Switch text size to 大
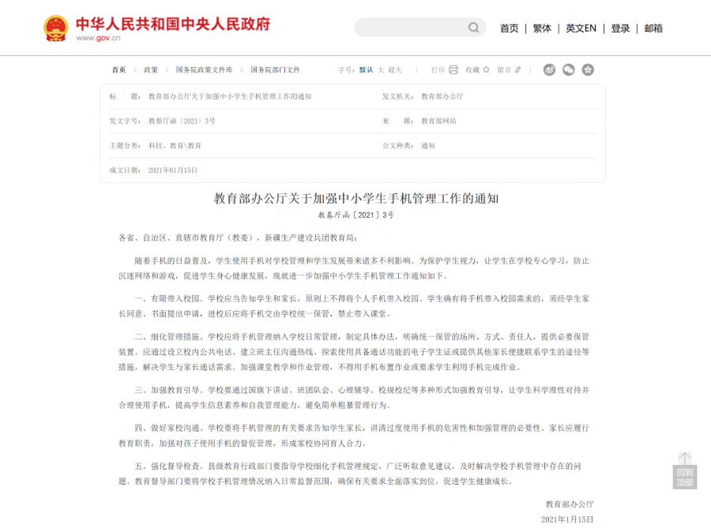711x532 pixels. click(380, 69)
